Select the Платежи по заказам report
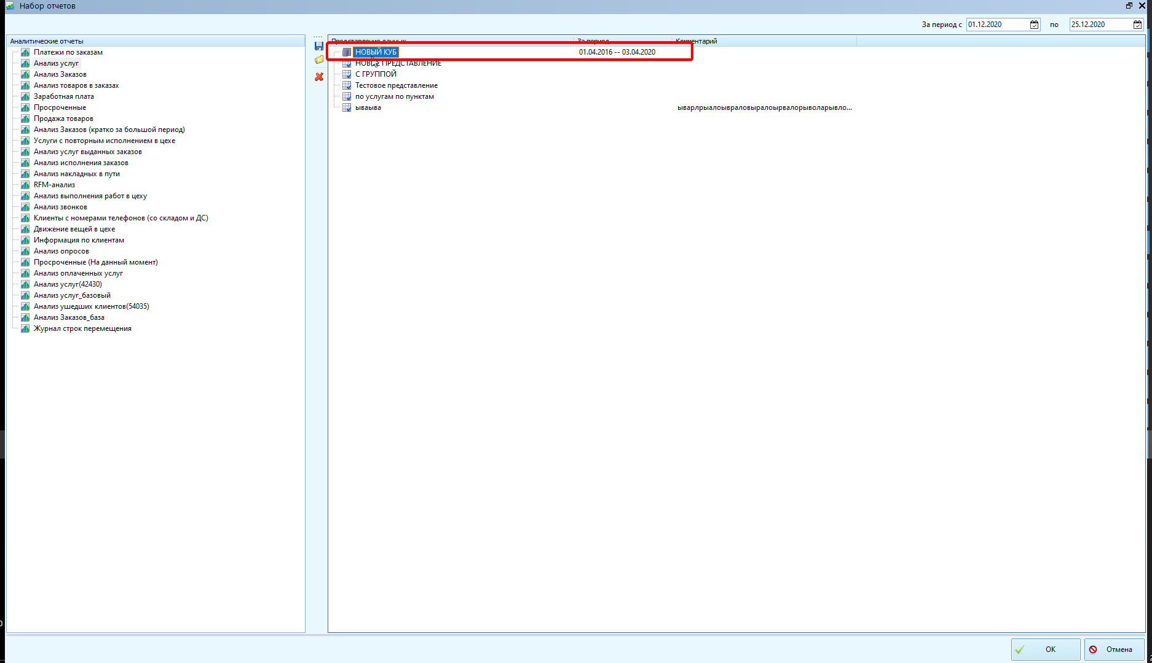The height and width of the screenshot is (663, 1152). (68, 52)
